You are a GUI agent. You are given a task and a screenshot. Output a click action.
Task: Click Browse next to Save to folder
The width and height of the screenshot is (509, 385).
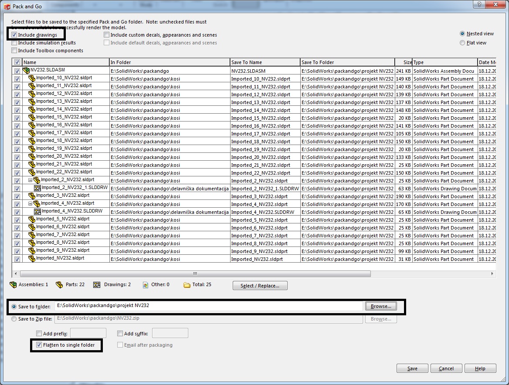pos(380,306)
